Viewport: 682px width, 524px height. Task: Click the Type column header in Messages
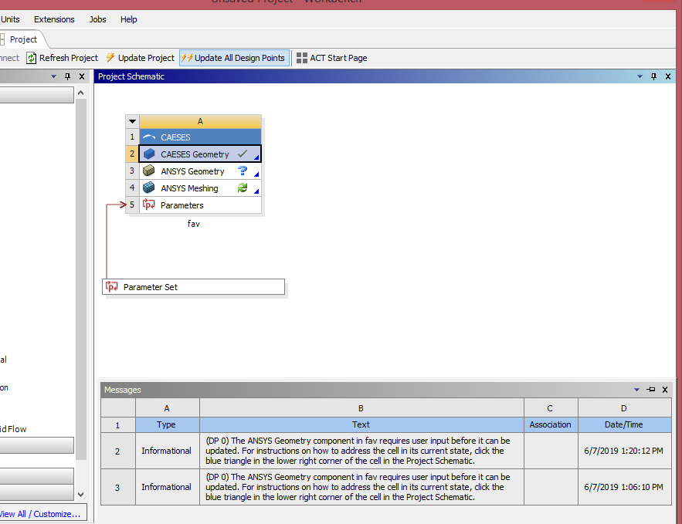click(167, 424)
